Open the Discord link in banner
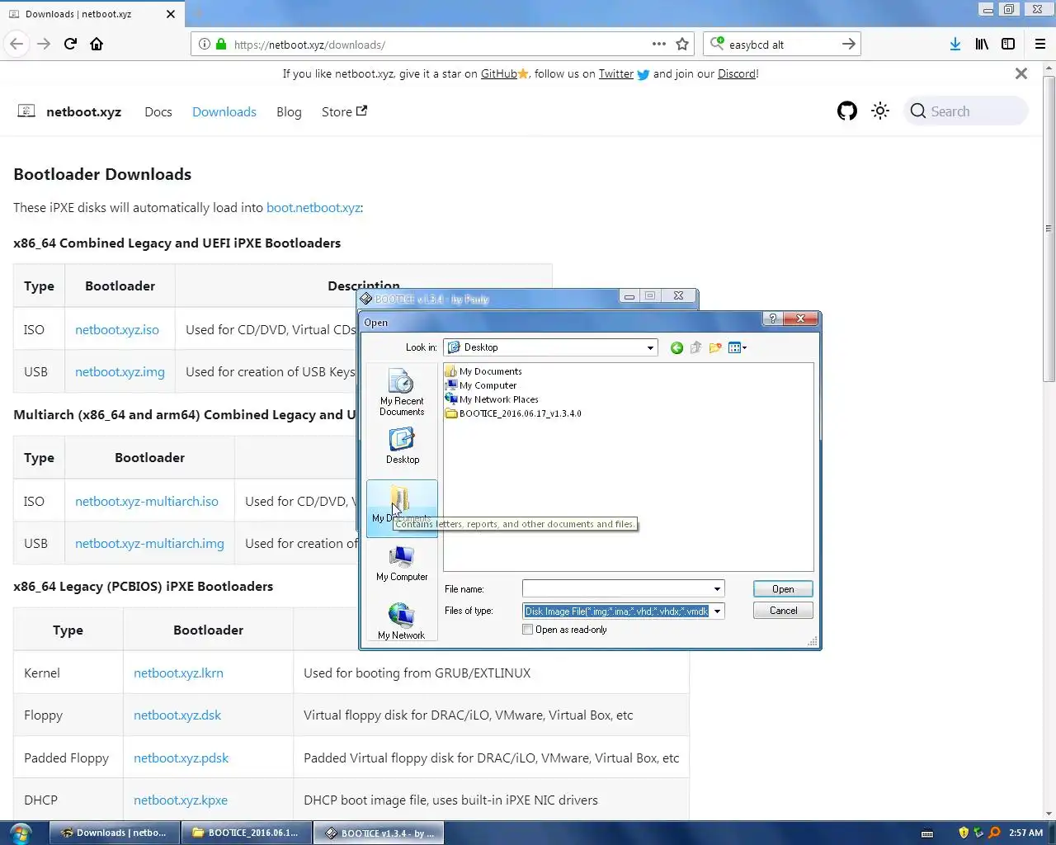Image resolution: width=1056 pixels, height=845 pixels. 737,73
